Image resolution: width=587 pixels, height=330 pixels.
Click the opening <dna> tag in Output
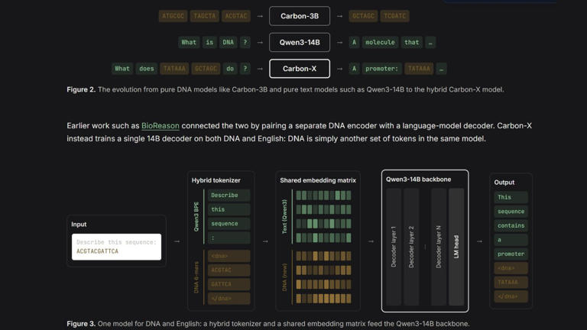[511, 268]
